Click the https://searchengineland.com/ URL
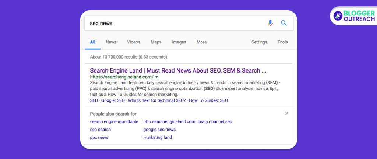The width and height of the screenshot is (377, 159). tap(121, 77)
